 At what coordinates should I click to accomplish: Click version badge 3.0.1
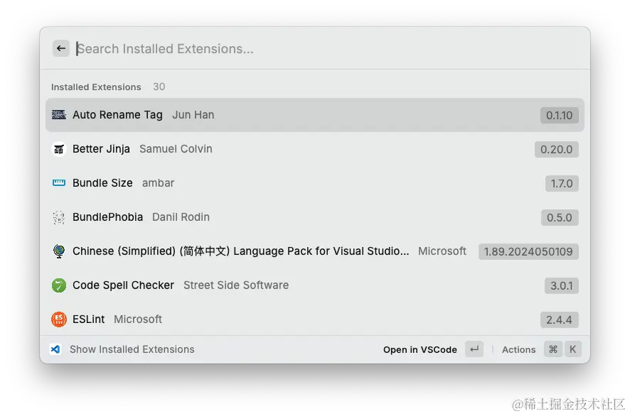pyautogui.click(x=561, y=285)
